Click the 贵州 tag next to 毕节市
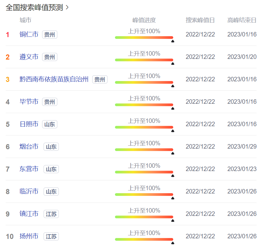 click(50, 102)
